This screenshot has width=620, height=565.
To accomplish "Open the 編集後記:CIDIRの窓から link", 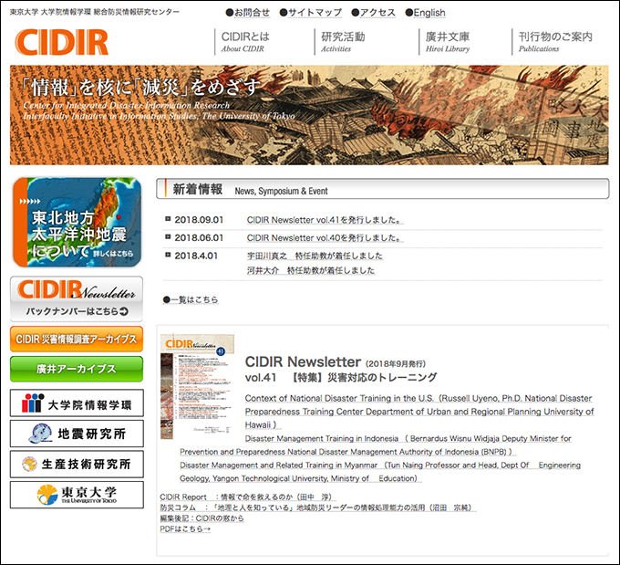I will (x=201, y=518).
